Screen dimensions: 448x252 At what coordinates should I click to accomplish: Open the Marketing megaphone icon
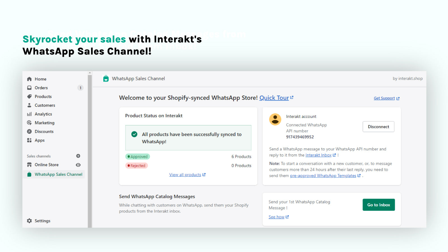click(x=29, y=123)
